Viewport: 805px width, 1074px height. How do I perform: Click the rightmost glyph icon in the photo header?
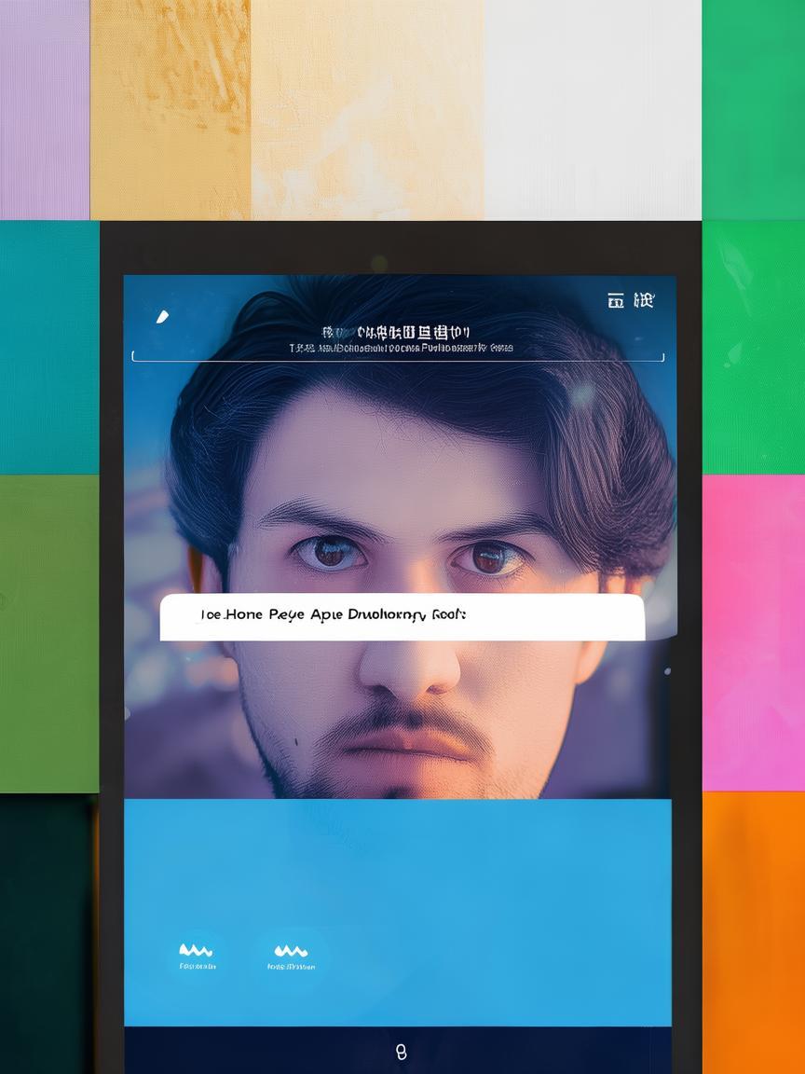pos(644,300)
